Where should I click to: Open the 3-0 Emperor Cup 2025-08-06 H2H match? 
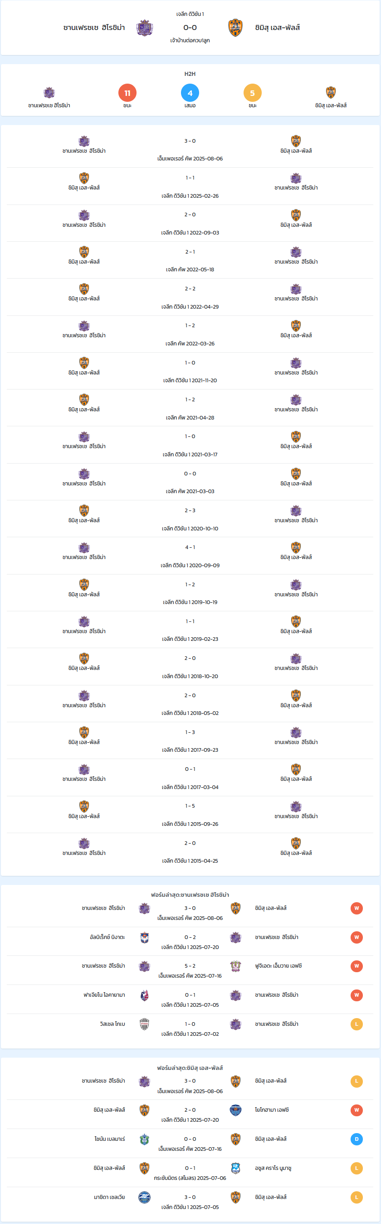tap(190, 149)
